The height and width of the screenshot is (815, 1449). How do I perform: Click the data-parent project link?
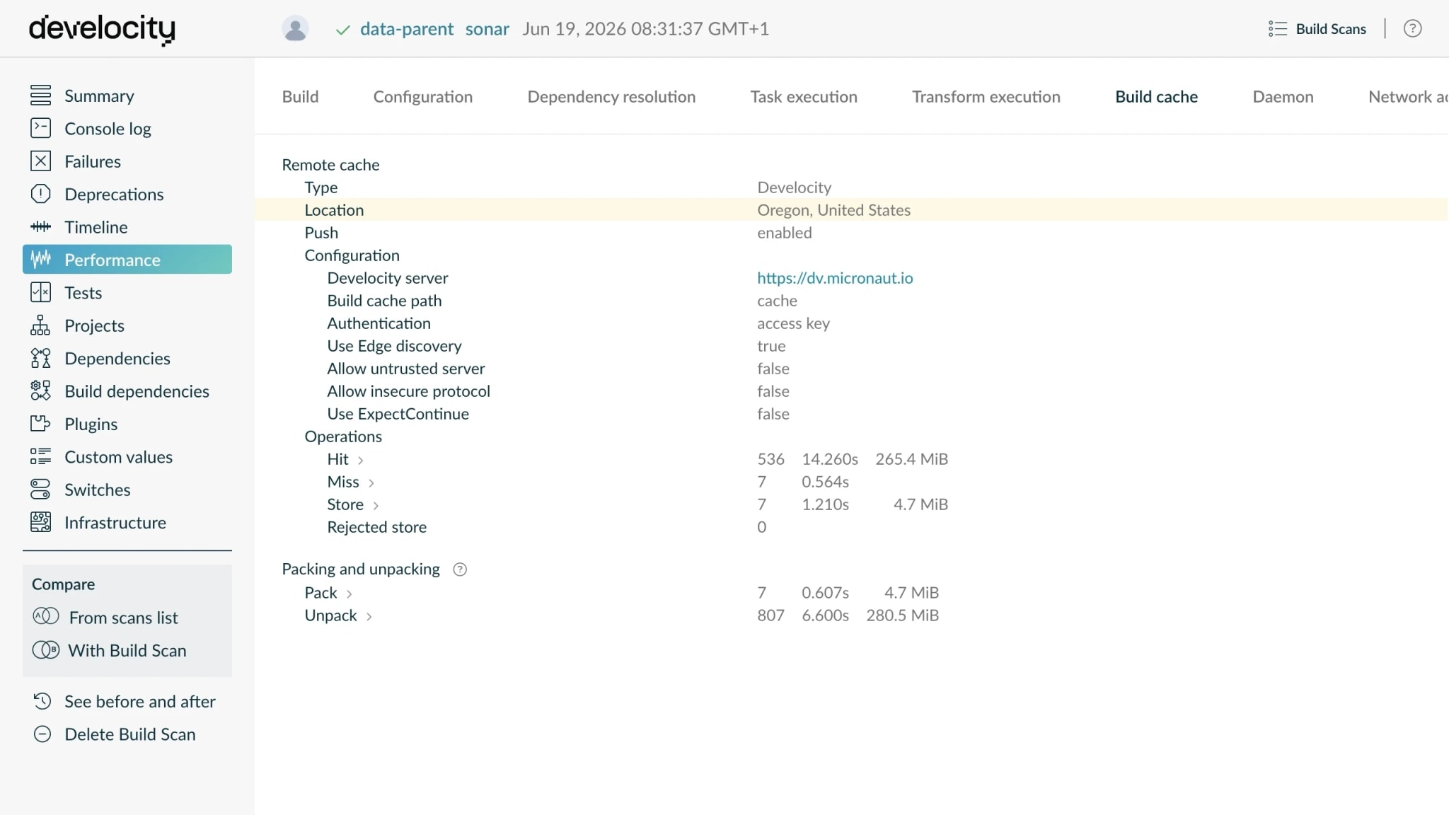pyautogui.click(x=407, y=28)
